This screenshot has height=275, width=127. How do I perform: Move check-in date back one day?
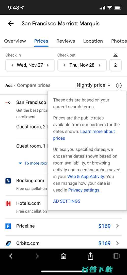tap(12, 65)
